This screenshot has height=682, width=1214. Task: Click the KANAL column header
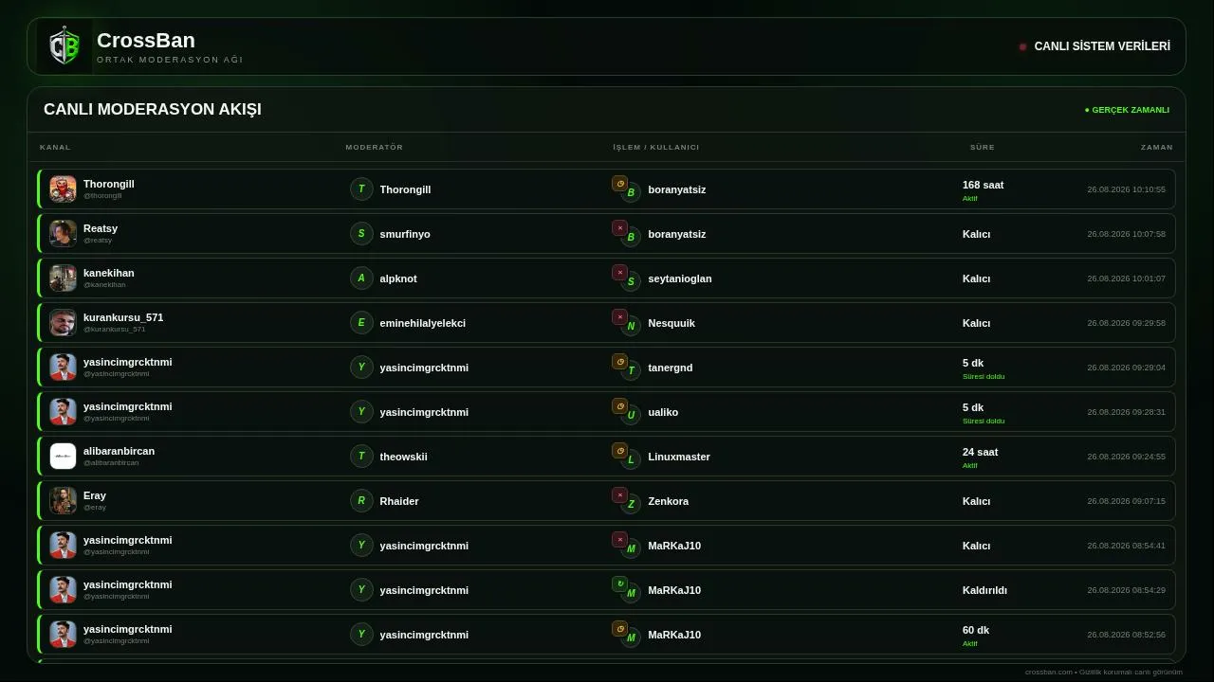[x=55, y=147]
